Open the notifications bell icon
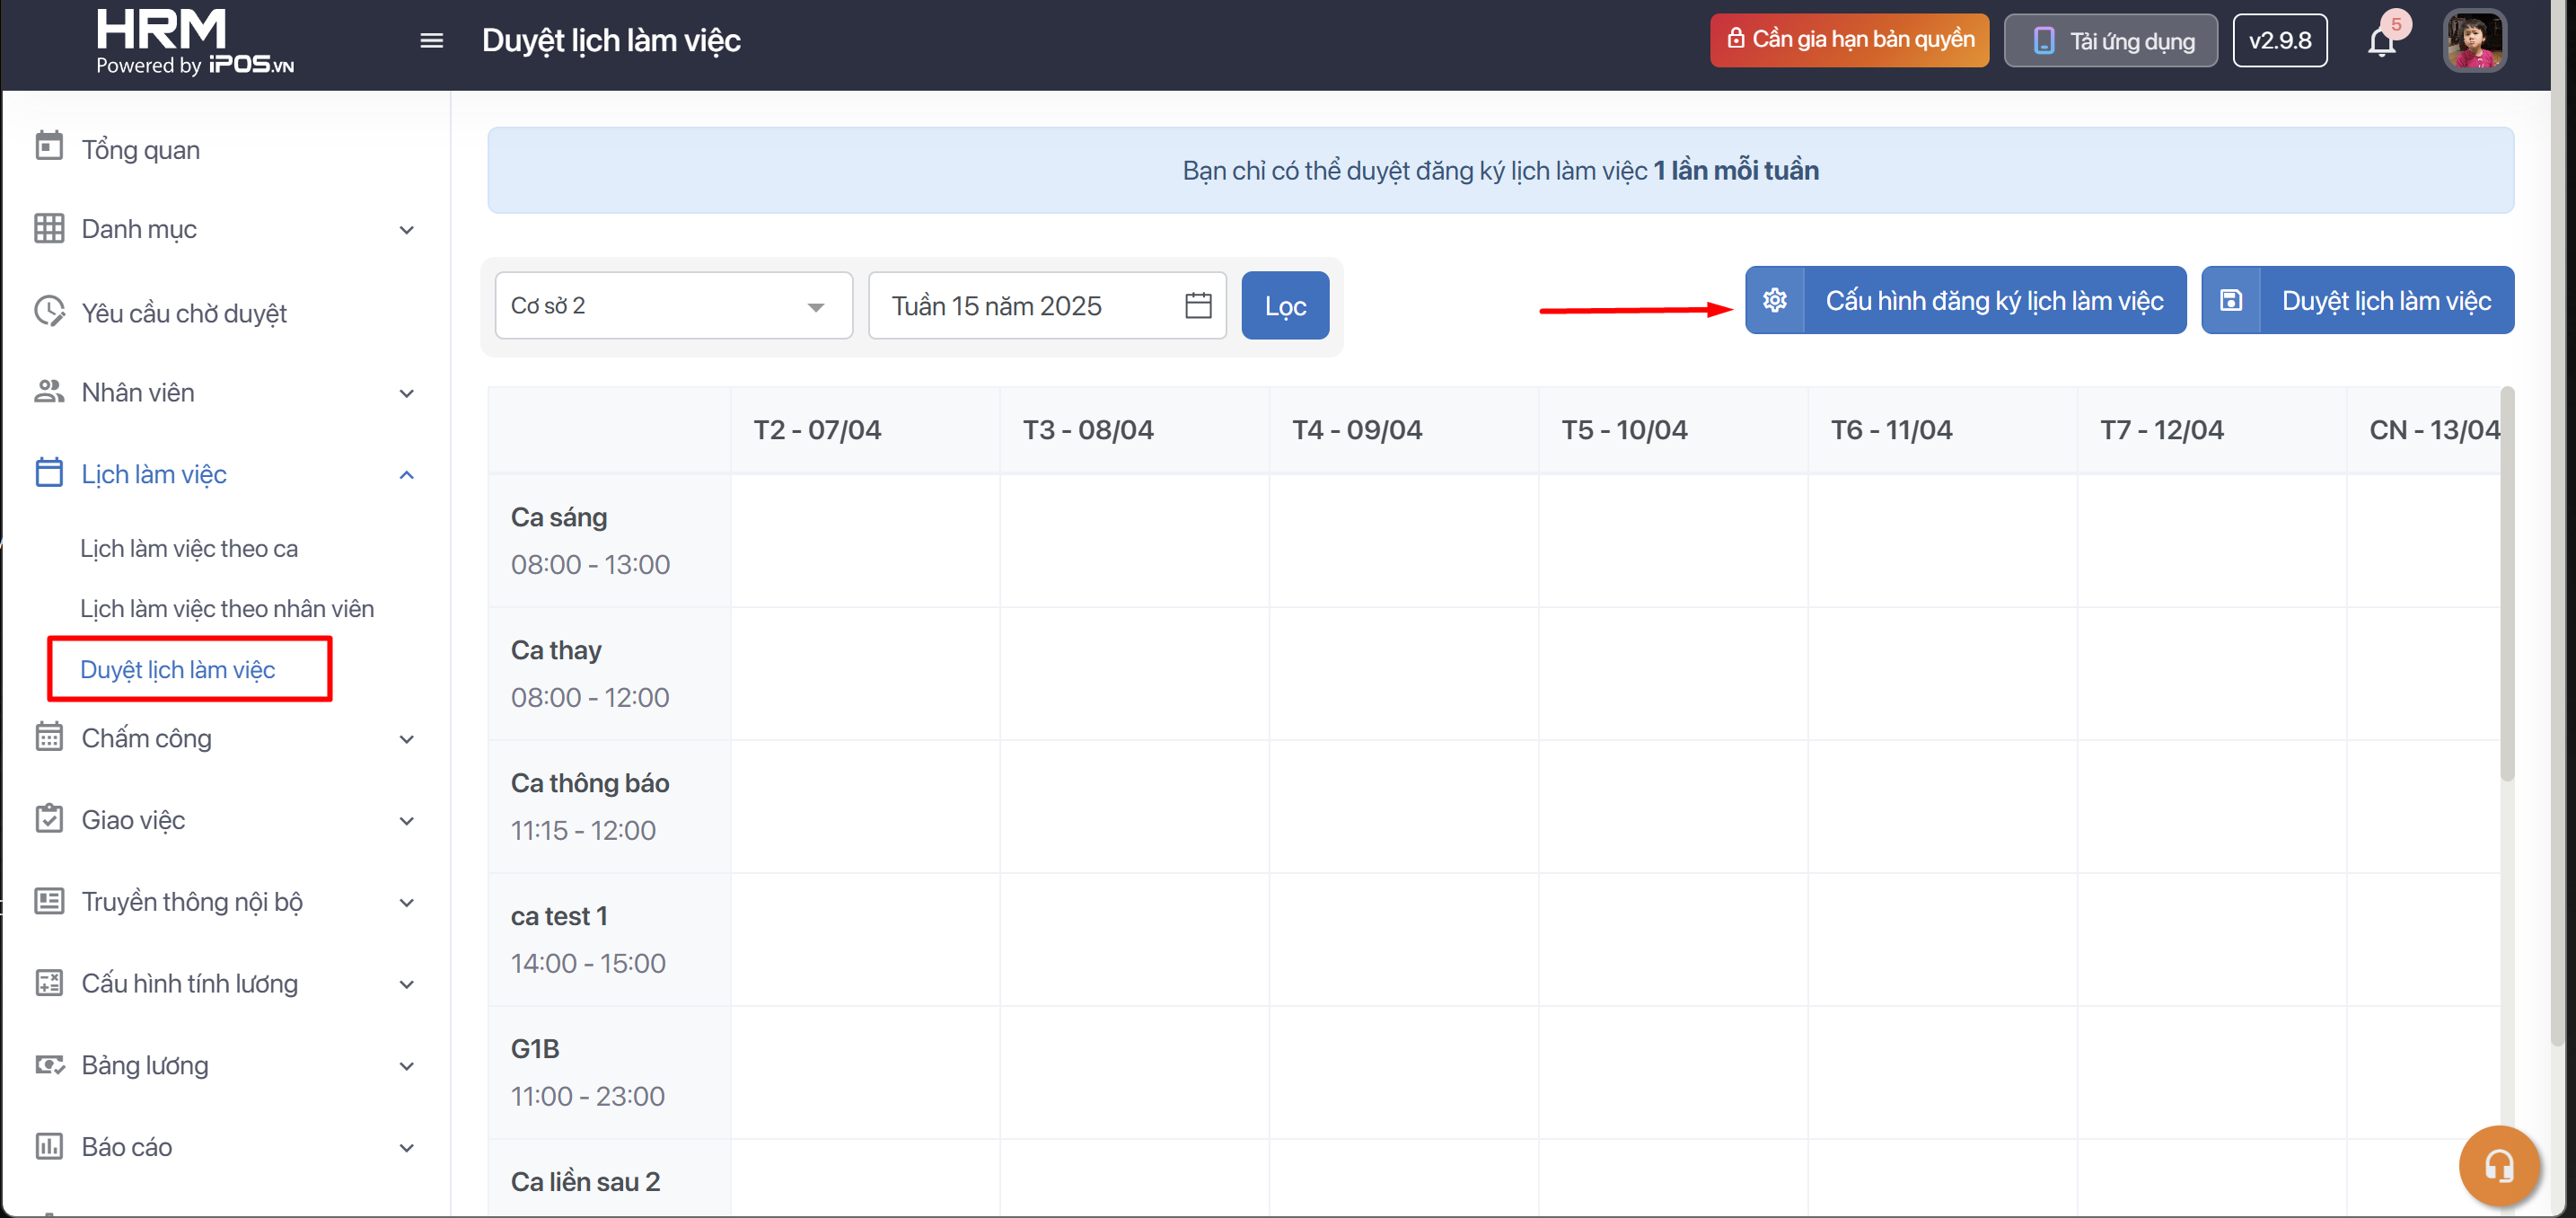The height and width of the screenshot is (1218, 2576). 2381,42
